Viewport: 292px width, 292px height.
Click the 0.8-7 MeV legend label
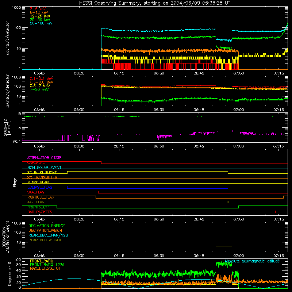click(40, 86)
